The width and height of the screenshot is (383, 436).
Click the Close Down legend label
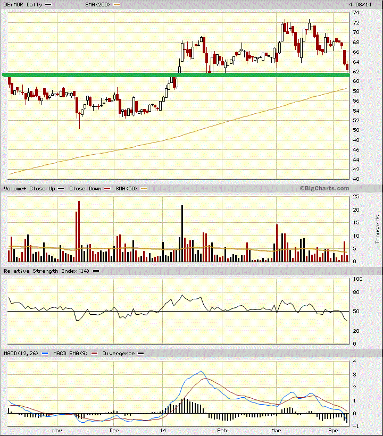(x=85, y=189)
